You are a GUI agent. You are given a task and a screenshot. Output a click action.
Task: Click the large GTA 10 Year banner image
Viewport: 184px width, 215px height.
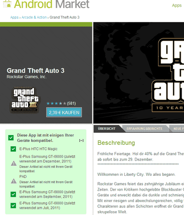(x=139, y=73)
